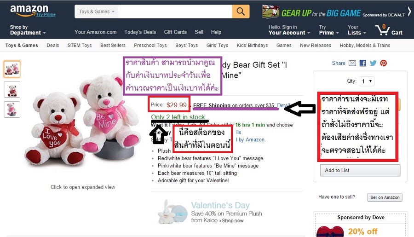Share product via email envelope icon
The width and height of the screenshot is (414, 237).
(352, 63)
